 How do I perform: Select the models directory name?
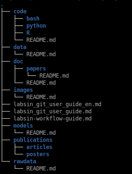click(x=23, y=126)
